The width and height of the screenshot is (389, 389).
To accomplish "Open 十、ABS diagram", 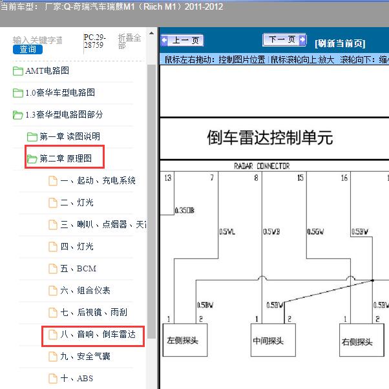I will (77, 378).
